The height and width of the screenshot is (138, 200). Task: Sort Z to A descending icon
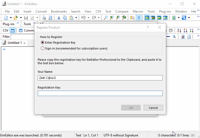click(x=185, y=30)
